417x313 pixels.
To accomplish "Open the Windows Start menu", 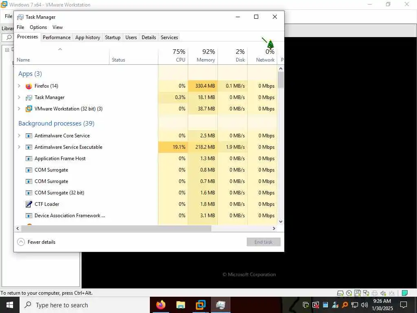I will [10, 305].
